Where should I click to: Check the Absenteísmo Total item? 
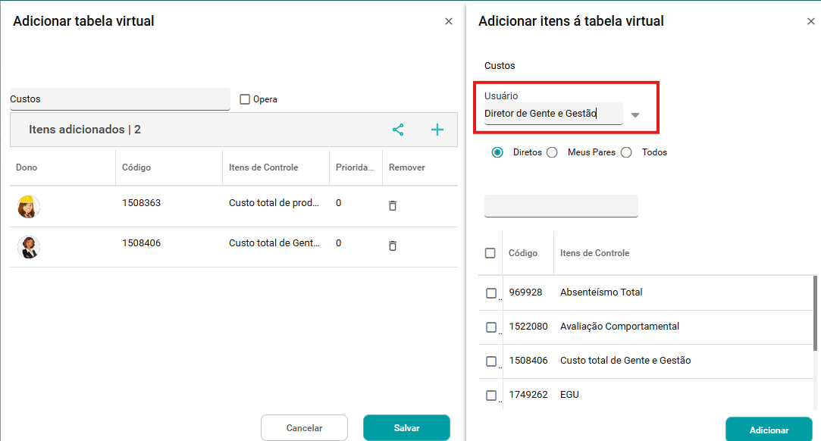(491, 293)
